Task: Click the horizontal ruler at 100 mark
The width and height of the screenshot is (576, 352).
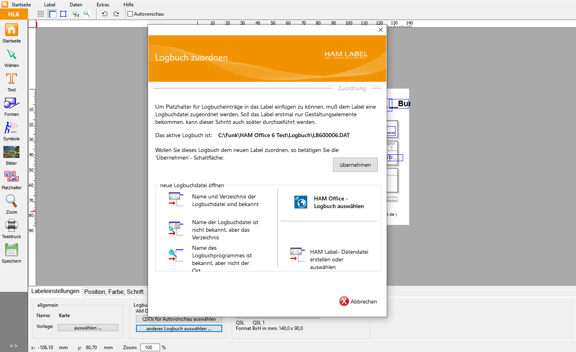Action: pyautogui.click(x=349, y=23)
